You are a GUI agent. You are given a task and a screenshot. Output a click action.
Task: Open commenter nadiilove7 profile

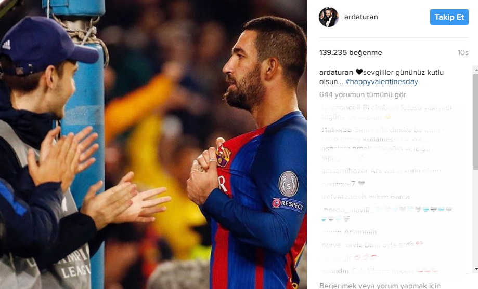tap(339, 184)
